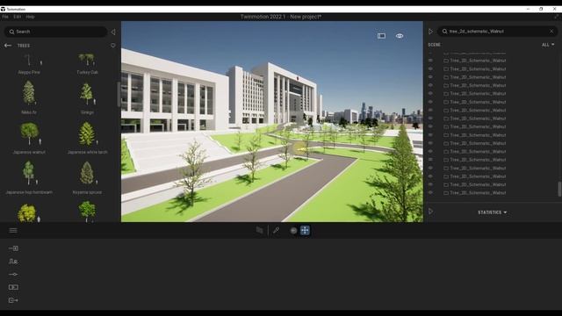The image size is (562, 316).
Task: Clear the scene search with X
Action: click(551, 32)
